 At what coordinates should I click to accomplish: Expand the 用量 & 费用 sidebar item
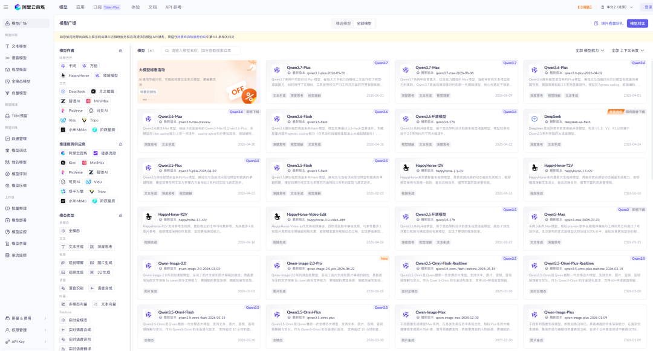tap(25, 318)
